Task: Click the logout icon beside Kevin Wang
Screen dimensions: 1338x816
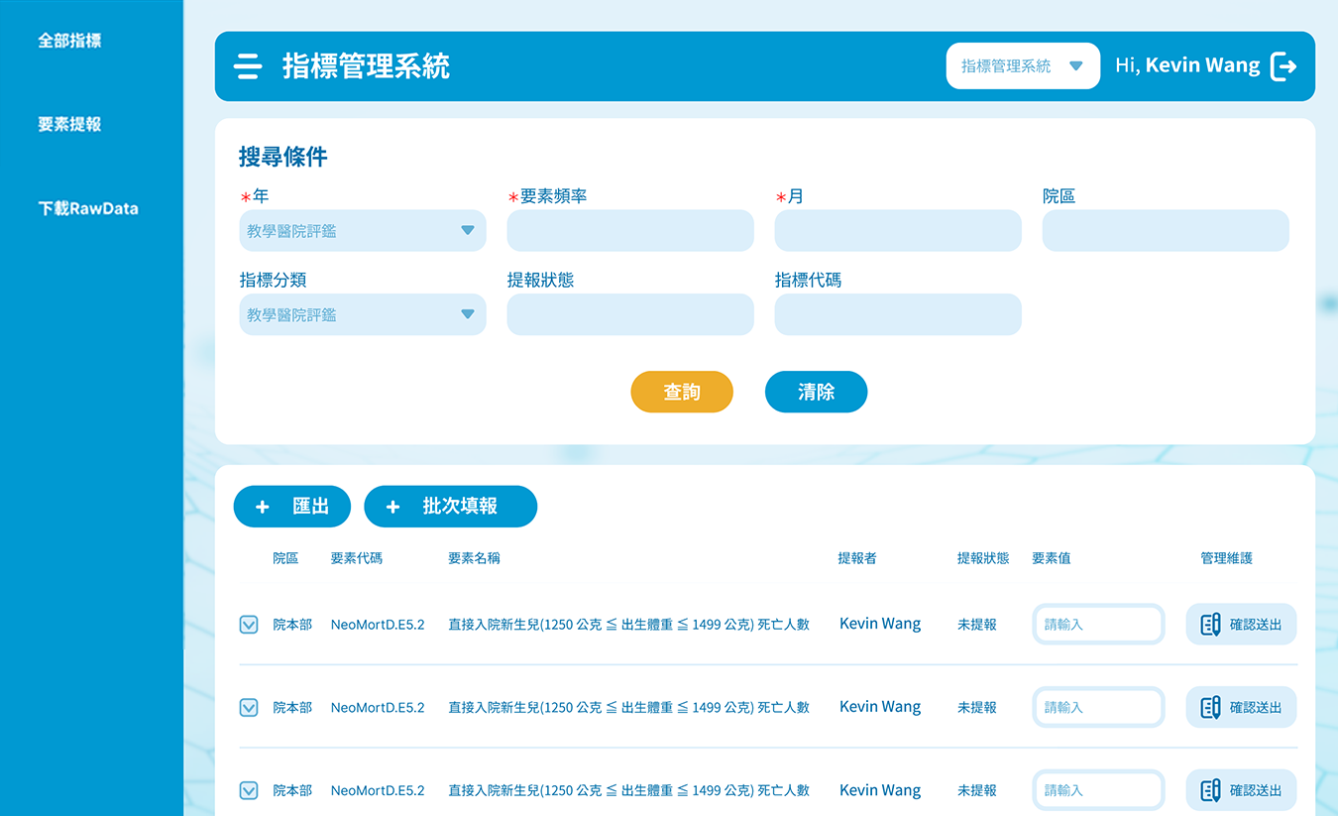Action: tap(1283, 66)
